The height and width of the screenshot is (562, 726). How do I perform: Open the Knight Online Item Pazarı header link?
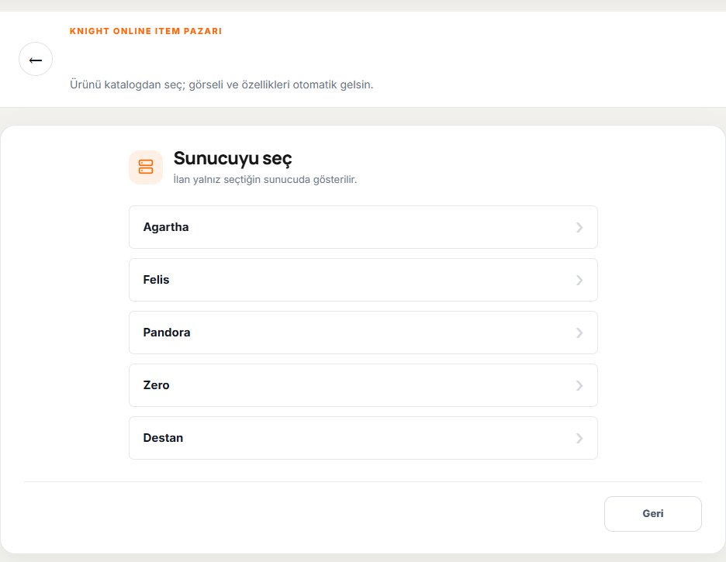(146, 31)
